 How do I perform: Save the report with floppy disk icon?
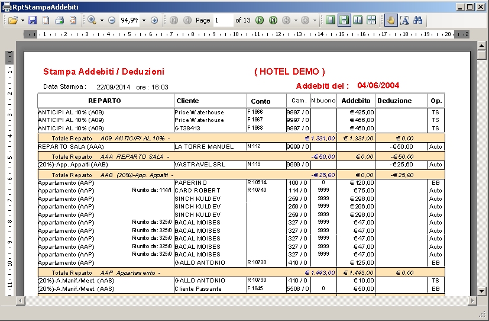click(x=33, y=20)
